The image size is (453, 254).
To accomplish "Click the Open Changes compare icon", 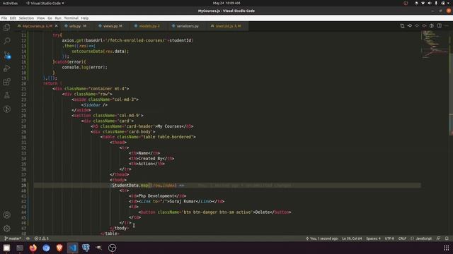I will click(402, 26).
